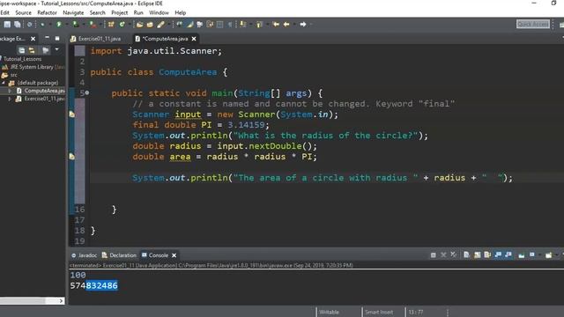The image size is (564, 317).
Task: Open the Run button dropdown arrow
Action: click(66, 24)
